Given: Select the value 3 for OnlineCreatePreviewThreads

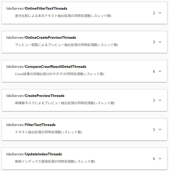Looking at the screenshot, I should [154, 42].
